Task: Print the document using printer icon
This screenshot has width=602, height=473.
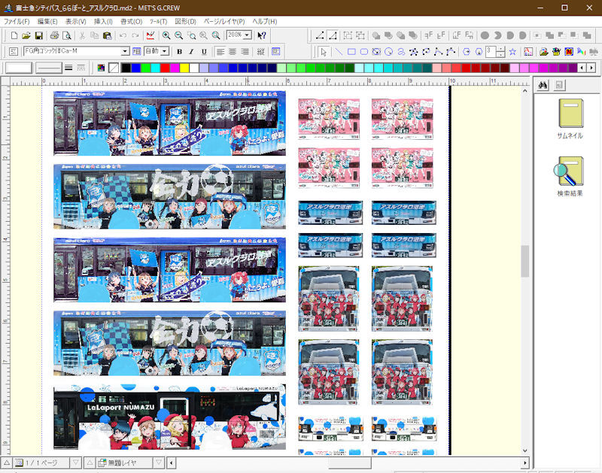Action: (54, 35)
